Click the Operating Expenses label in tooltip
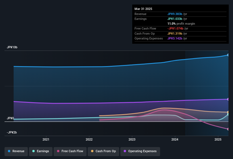Image resolution: width=233 pixels, height=159 pixels. tap(149, 39)
